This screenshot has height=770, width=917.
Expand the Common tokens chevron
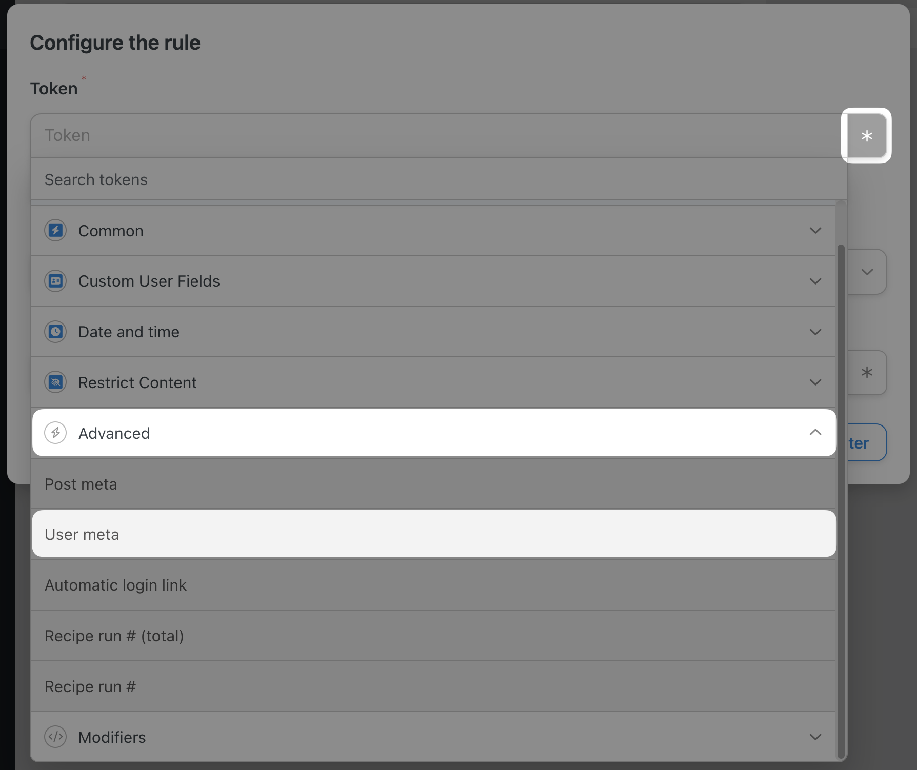pos(815,231)
